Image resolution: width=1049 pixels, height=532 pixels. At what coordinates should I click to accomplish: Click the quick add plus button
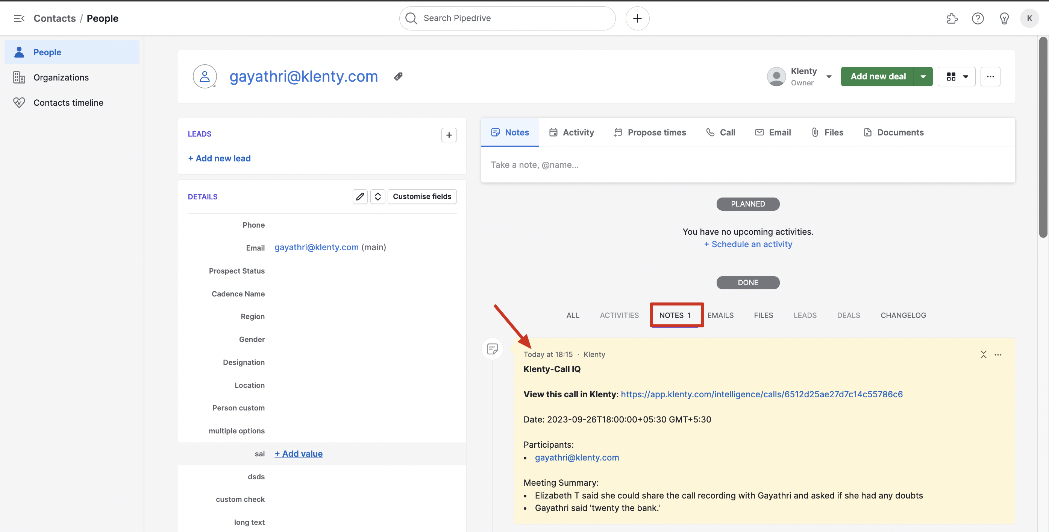637,18
